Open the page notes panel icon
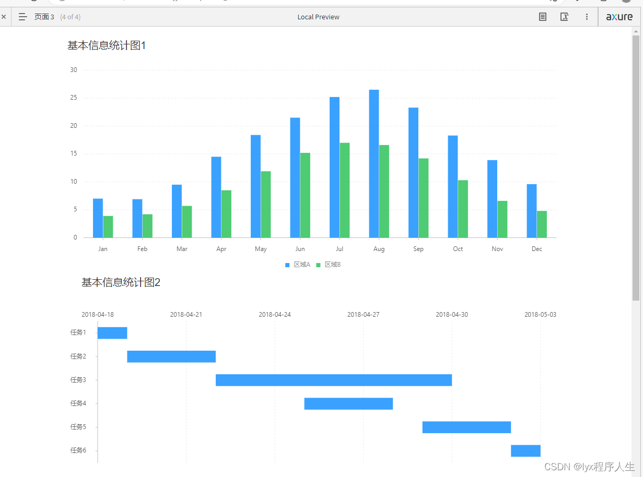This screenshot has height=477, width=643. tap(542, 17)
